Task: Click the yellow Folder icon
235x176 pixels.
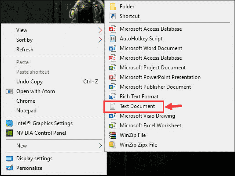Action: [x=113, y=7]
